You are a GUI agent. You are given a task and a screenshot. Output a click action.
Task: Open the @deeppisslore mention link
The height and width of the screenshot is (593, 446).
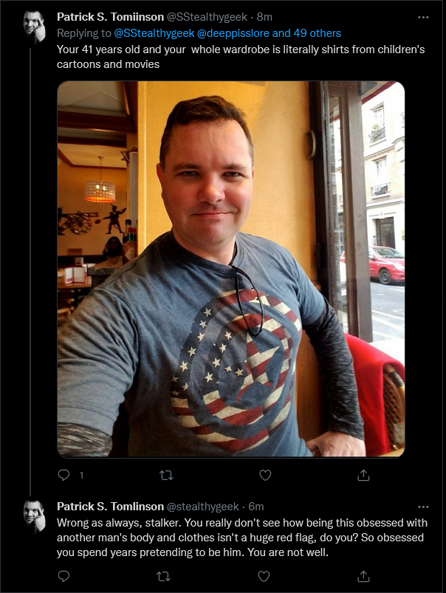pos(233,33)
